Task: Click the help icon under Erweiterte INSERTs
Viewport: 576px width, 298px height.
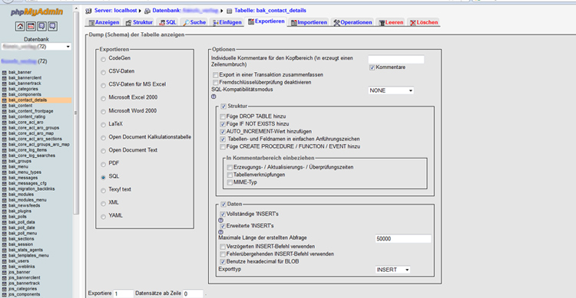Action: point(220,232)
